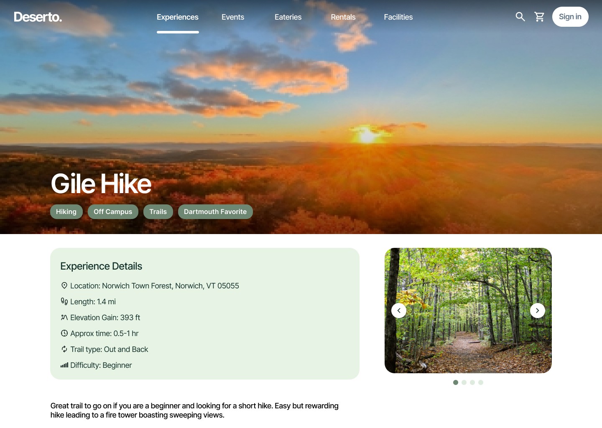The width and height of the screenshot is (602, 428).
Task: Show previous photo with left chevron
Action: click(x=399, y=311)
